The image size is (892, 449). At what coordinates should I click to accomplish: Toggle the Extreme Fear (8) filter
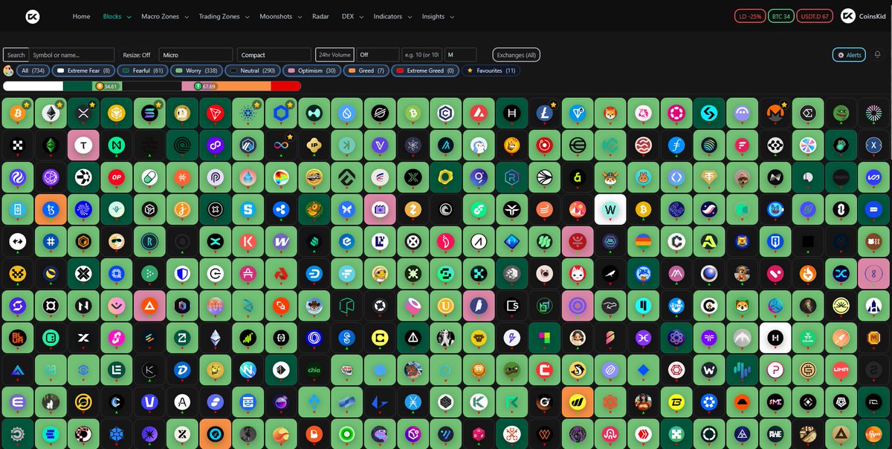pyautogui.click(x=84, y=71)
